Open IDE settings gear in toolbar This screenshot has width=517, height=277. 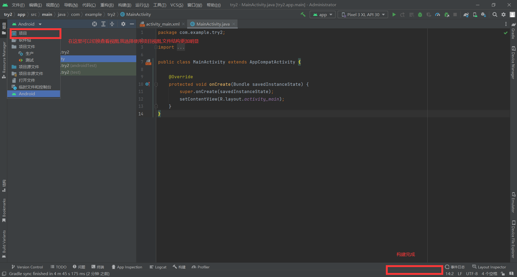504,15
